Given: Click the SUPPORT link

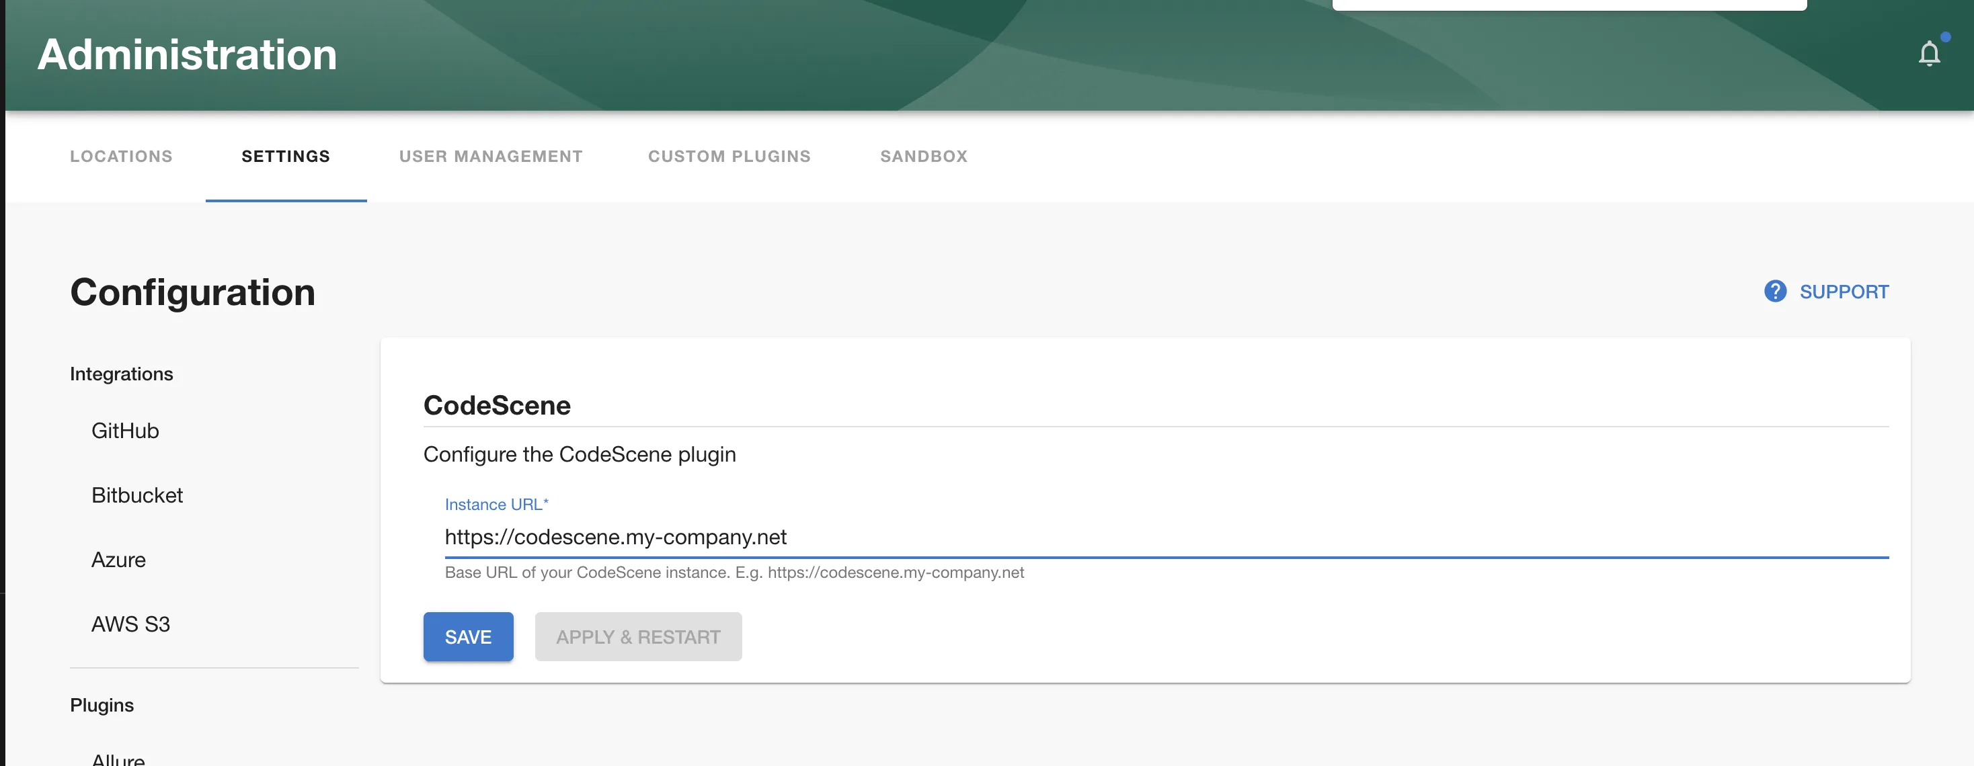Looking at the screenshot, I should pos(1844,292).
